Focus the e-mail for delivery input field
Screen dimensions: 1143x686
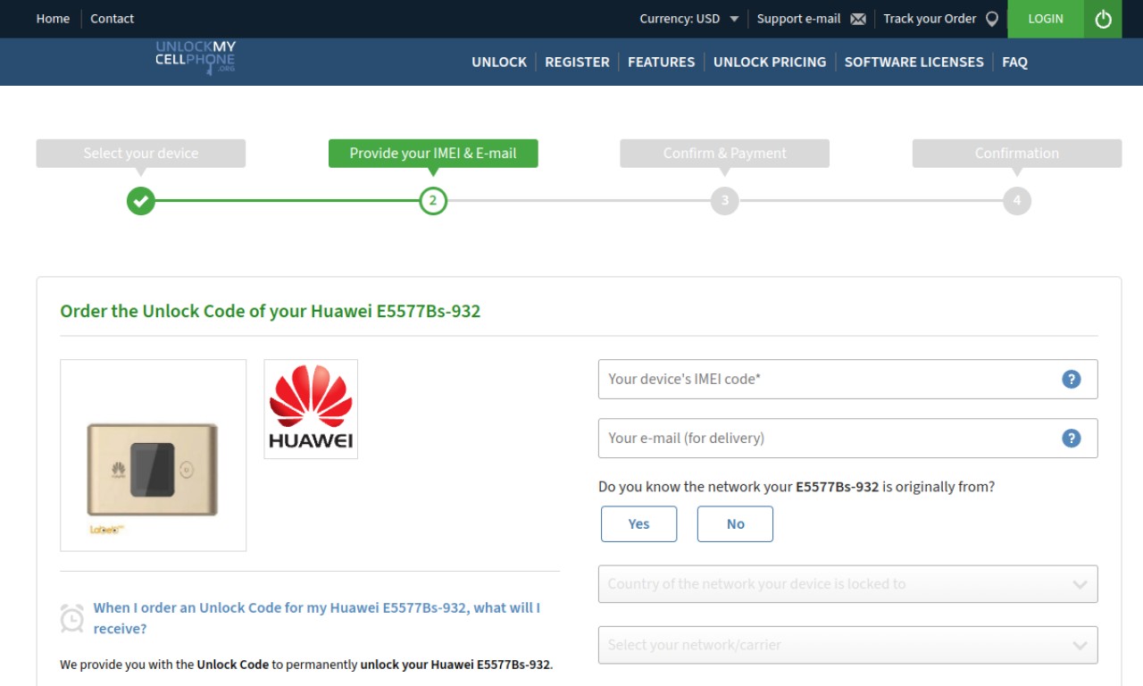click(x=847, y=438)
